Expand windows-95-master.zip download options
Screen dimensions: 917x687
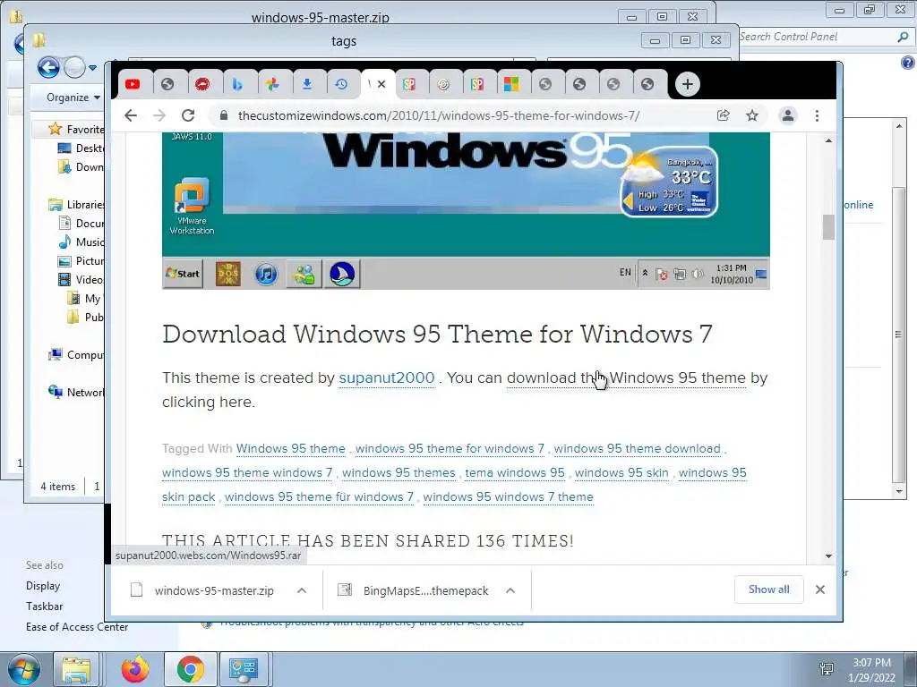pos(302,590)
